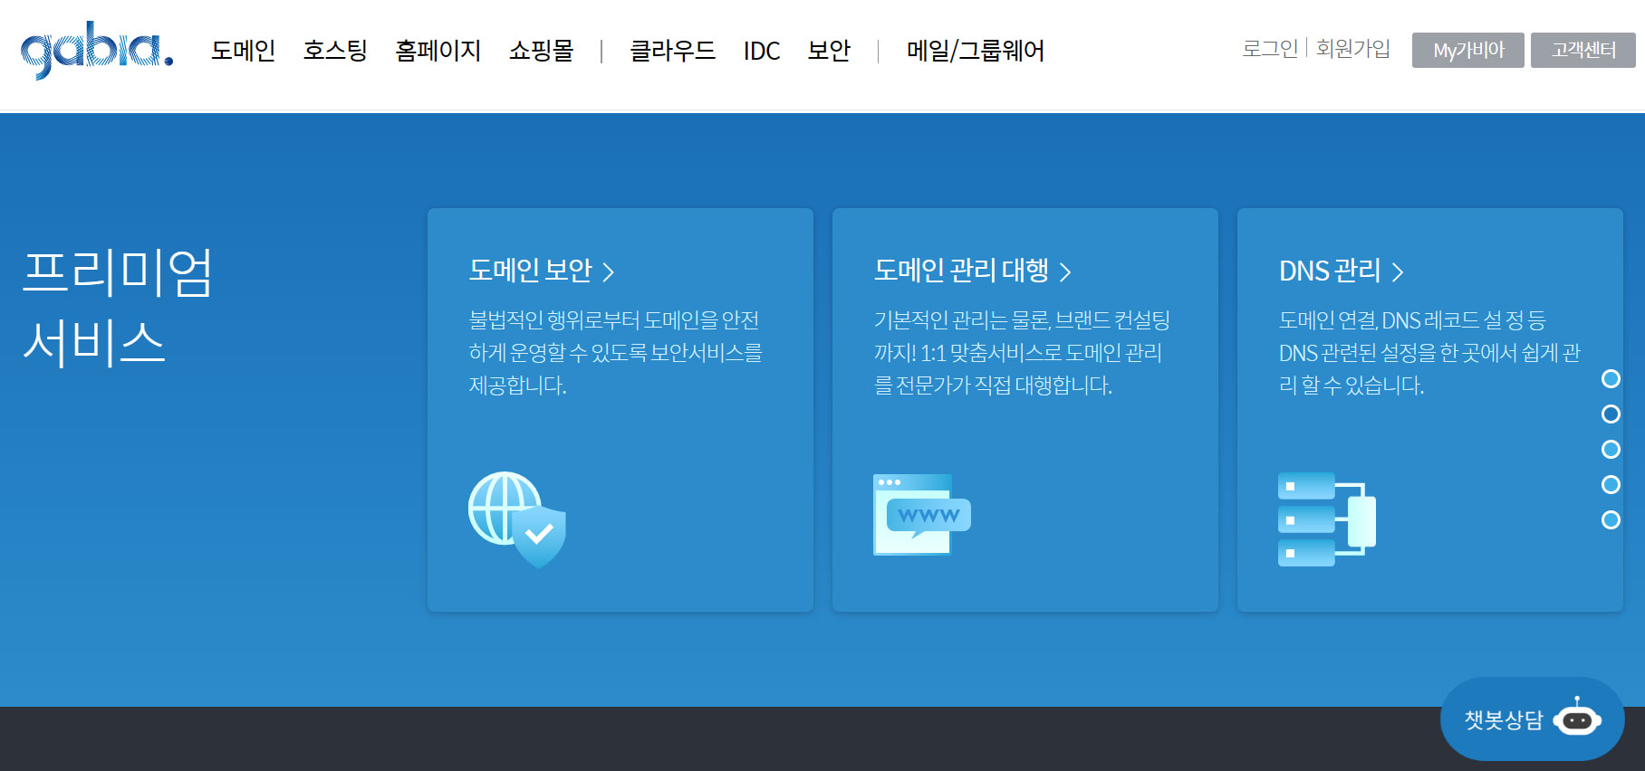Viewport: 1645px width, 771px height.
Task: Select the third page indicator dot
Action: (x=1611, y=449)
